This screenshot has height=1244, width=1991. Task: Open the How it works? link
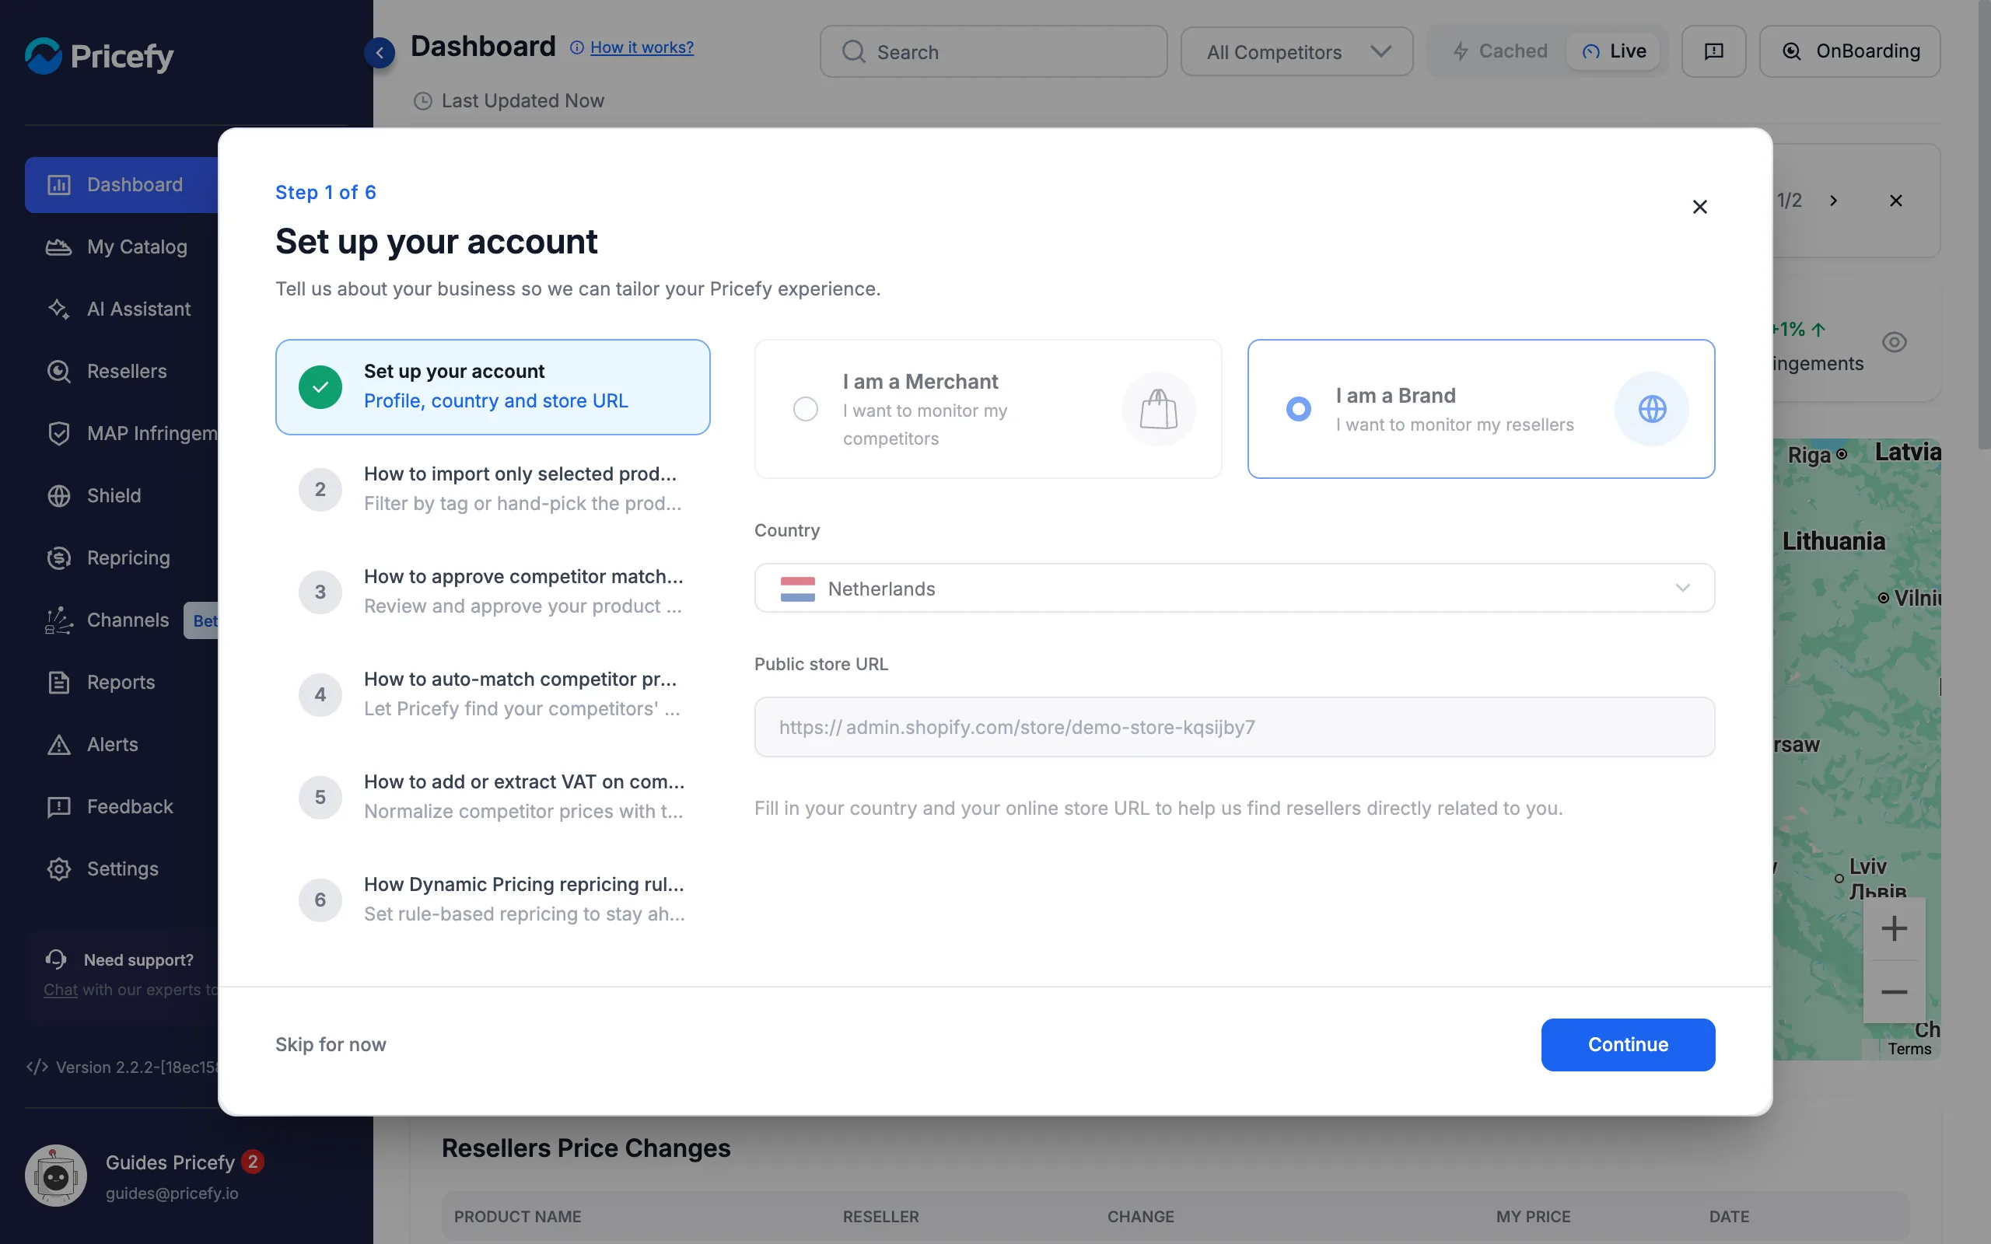pyautogui.click(x=642, y=47)
